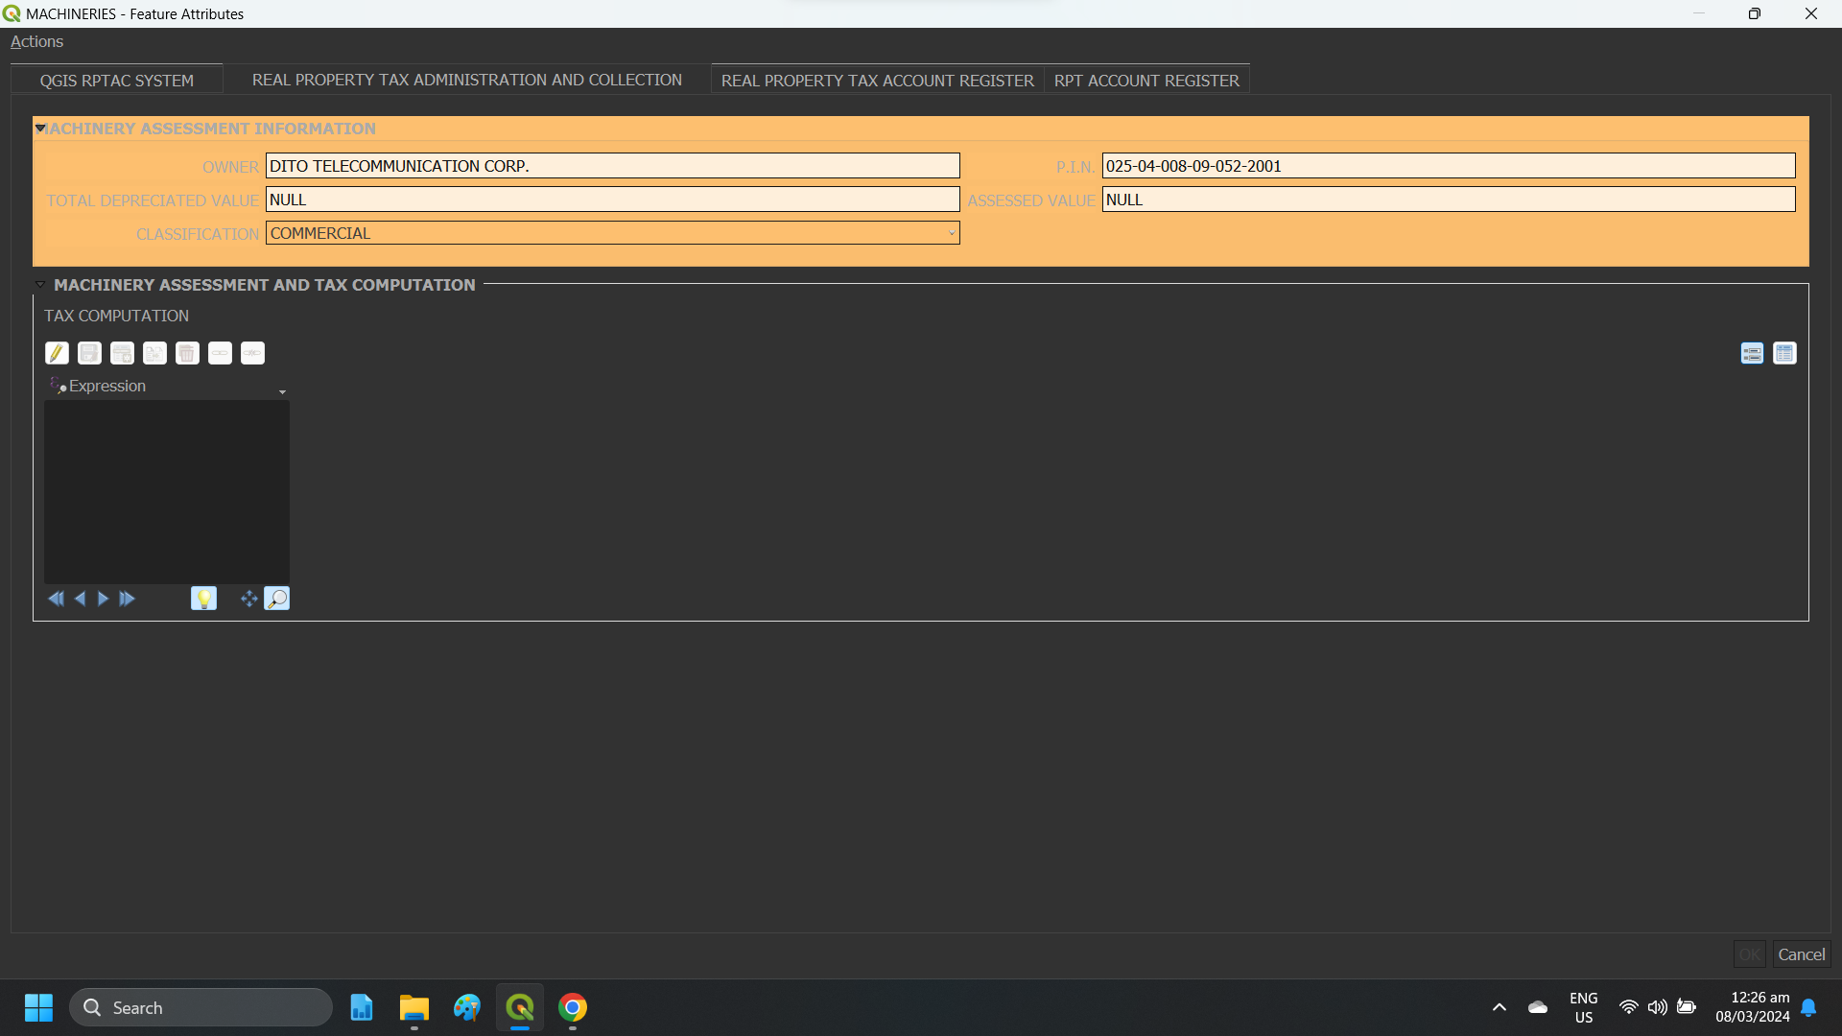Click the save edits icon
The height and width of the screenshot is (1036, 1842).
89,353
